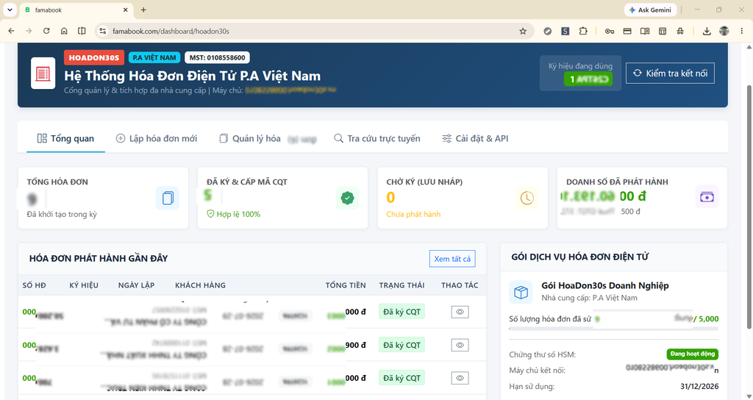753x400 pixels.
Task: Open the Lập hóa đơn mới tab
Action: click(x=157, y=138)
